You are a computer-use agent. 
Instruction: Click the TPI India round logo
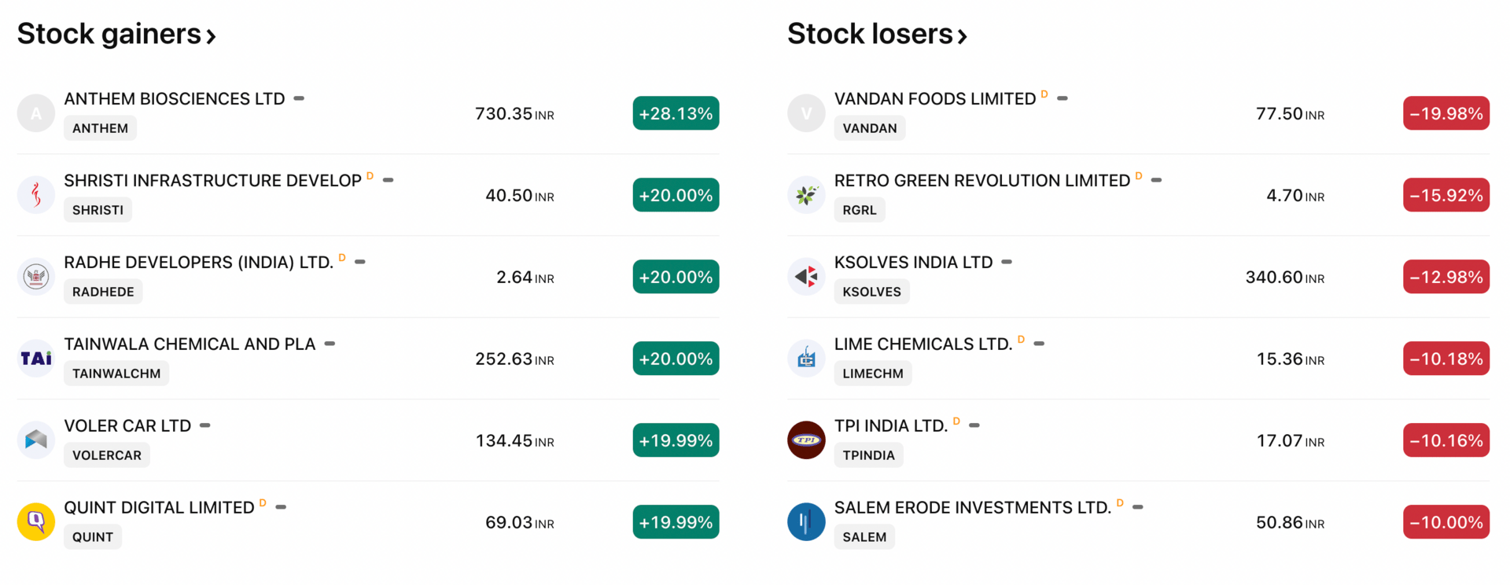point(806,440)
